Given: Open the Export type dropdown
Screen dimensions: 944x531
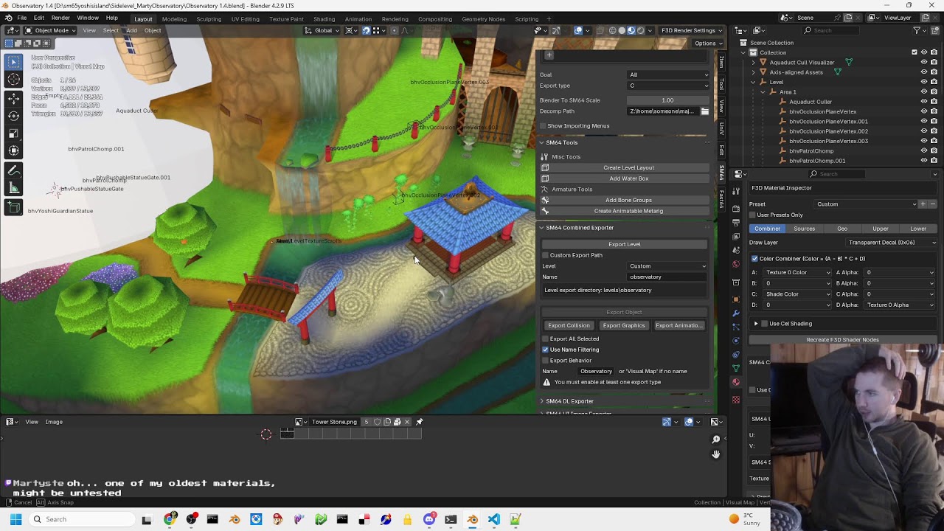Looking at the screenshot, I should coord(669,86).
